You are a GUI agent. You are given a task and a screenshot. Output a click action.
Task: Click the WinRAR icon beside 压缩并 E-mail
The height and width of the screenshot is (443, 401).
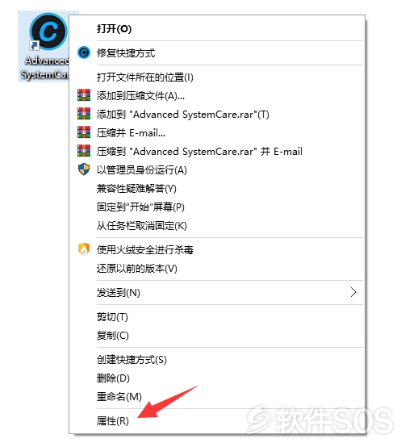coord(84,132)
